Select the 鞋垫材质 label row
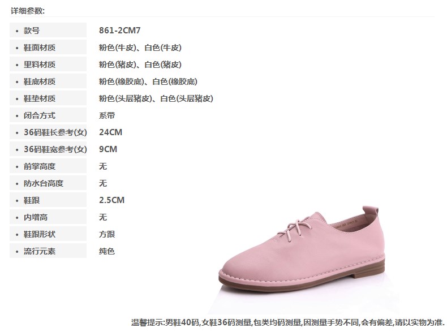Viewport: 447px width, 332px height. coord(48,98)
